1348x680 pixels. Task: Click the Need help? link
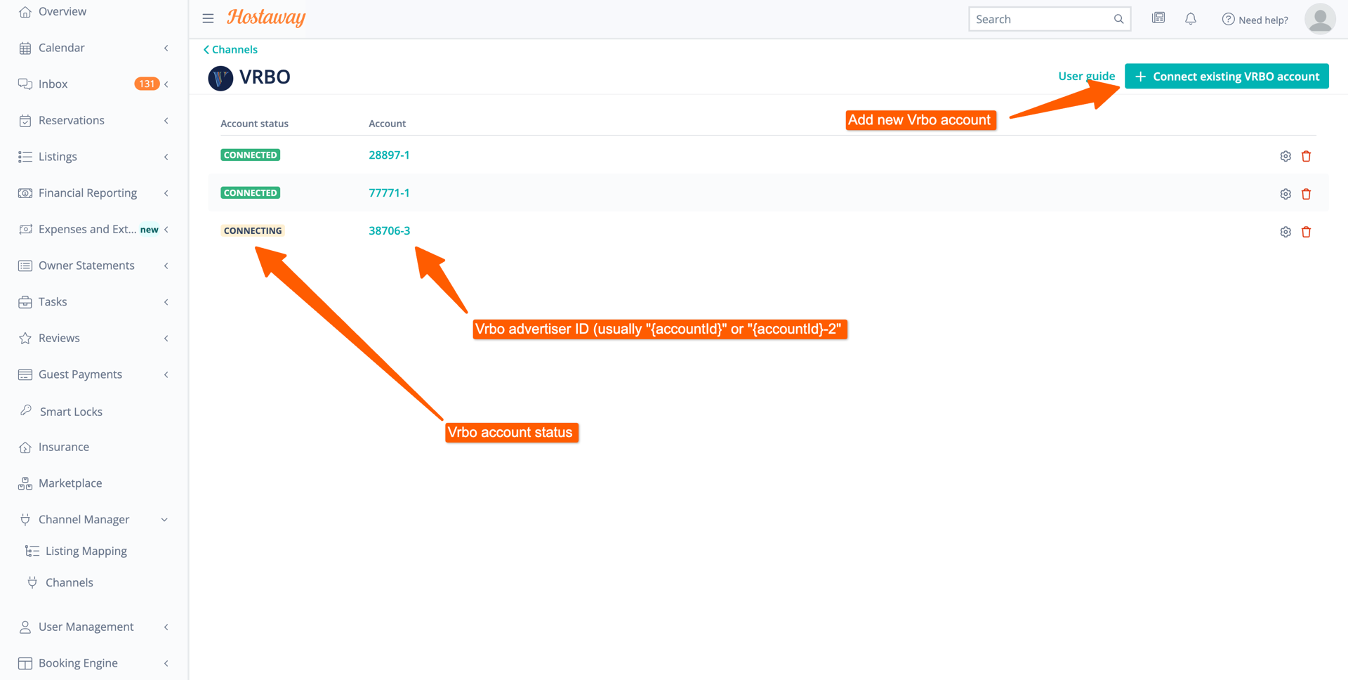point(1255,20)
